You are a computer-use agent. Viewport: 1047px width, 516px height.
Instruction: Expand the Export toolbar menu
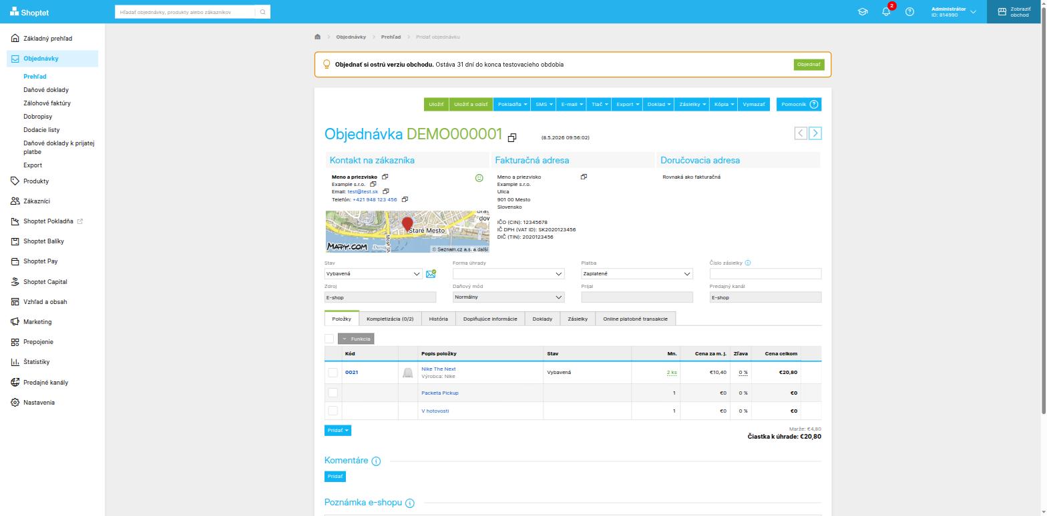tap(628, 104)
